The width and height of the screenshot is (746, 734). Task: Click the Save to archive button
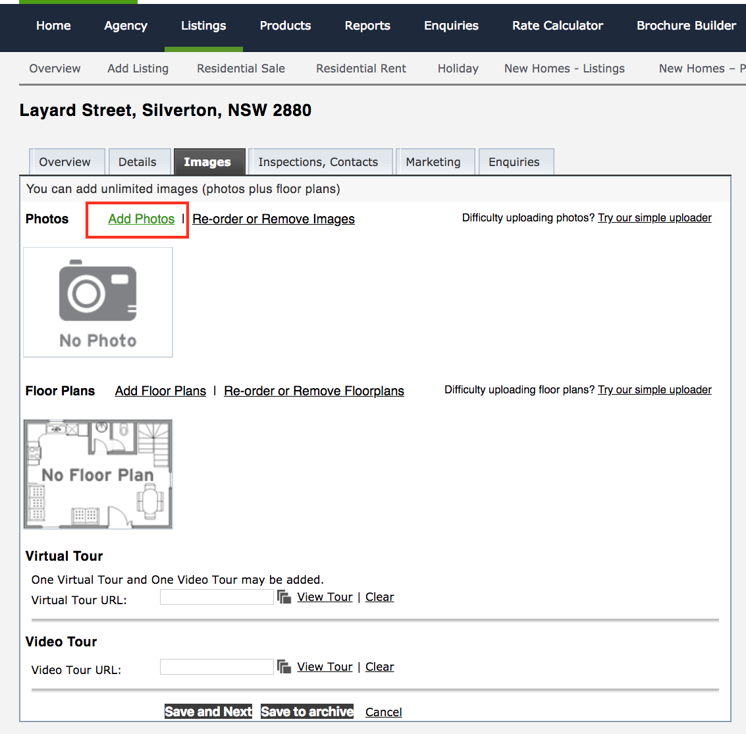[x=307, y=712]
